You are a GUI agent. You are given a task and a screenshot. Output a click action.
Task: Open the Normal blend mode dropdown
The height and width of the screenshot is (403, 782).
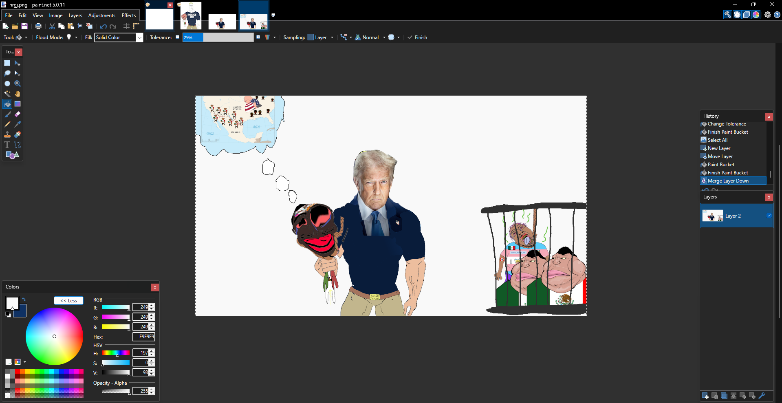tap(370, 37)
